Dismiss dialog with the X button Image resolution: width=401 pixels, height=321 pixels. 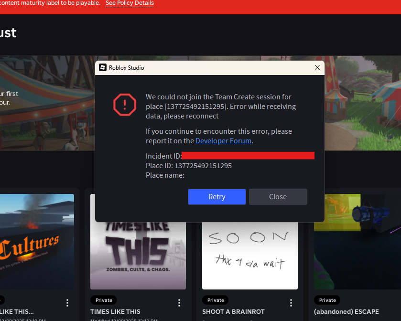pos(317,67)
